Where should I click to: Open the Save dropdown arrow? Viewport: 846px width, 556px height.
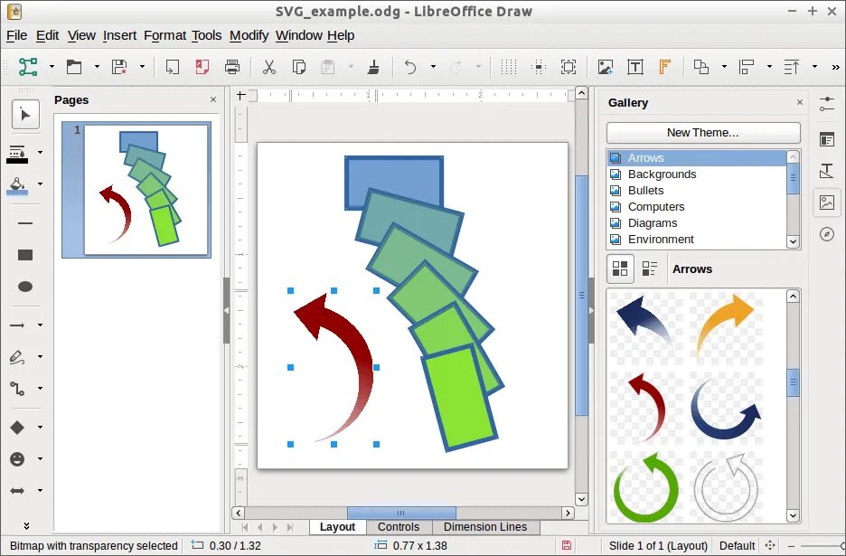pos(142,67)
